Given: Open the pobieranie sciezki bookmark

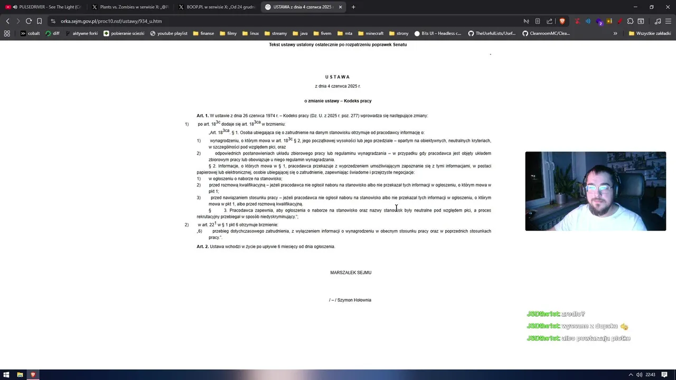Looking at the screenshot, I should click(124, 33).
